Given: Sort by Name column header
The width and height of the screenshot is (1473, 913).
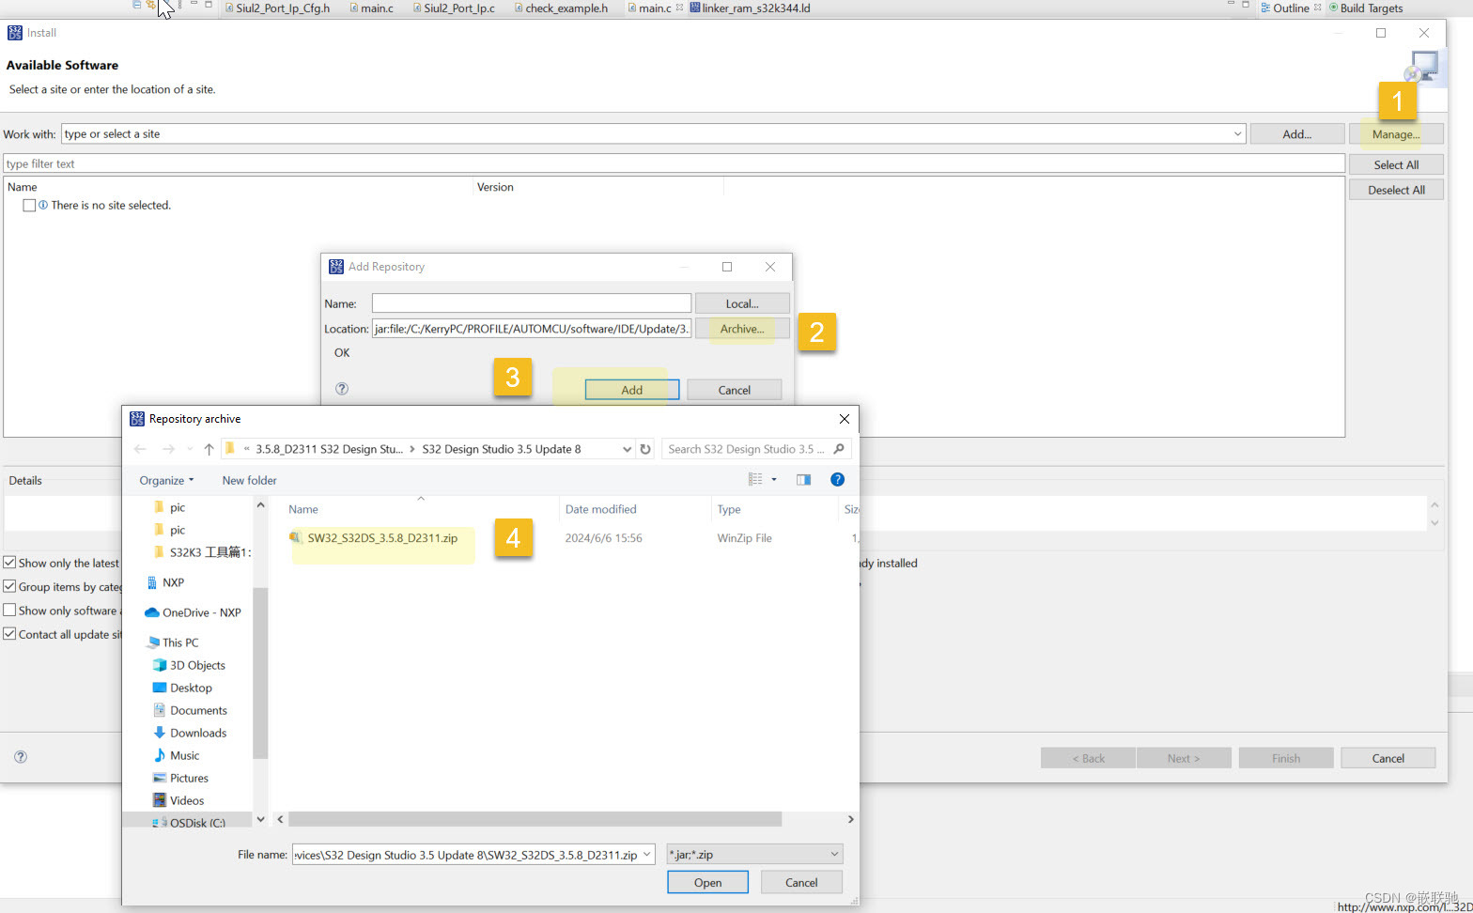Looking at the screenshot, I should pos(303,509).
